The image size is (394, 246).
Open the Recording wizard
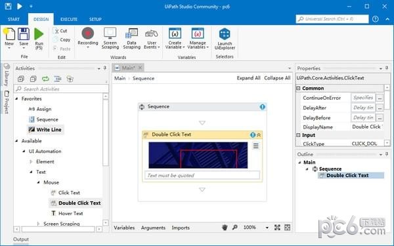click(x=88, y=37)
